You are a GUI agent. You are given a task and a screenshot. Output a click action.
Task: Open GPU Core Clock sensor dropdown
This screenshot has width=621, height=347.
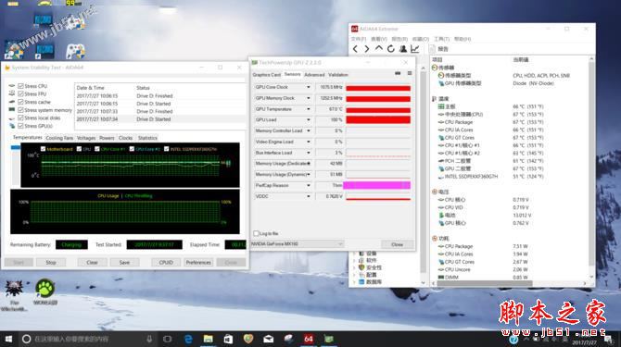click(308, 87)
